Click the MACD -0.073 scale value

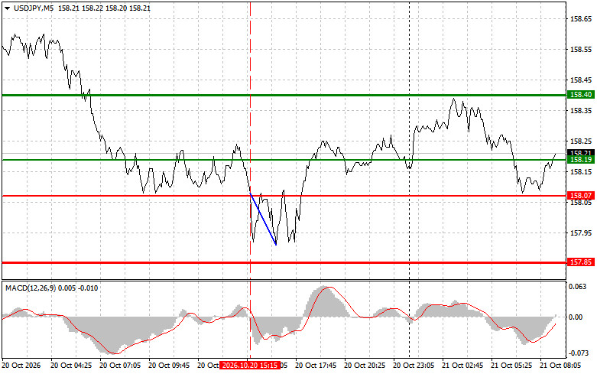coord(578,353)
